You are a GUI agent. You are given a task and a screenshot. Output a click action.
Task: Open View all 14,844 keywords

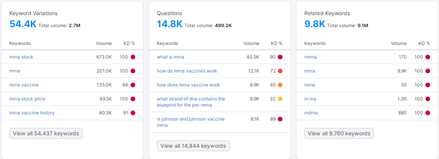193,146
